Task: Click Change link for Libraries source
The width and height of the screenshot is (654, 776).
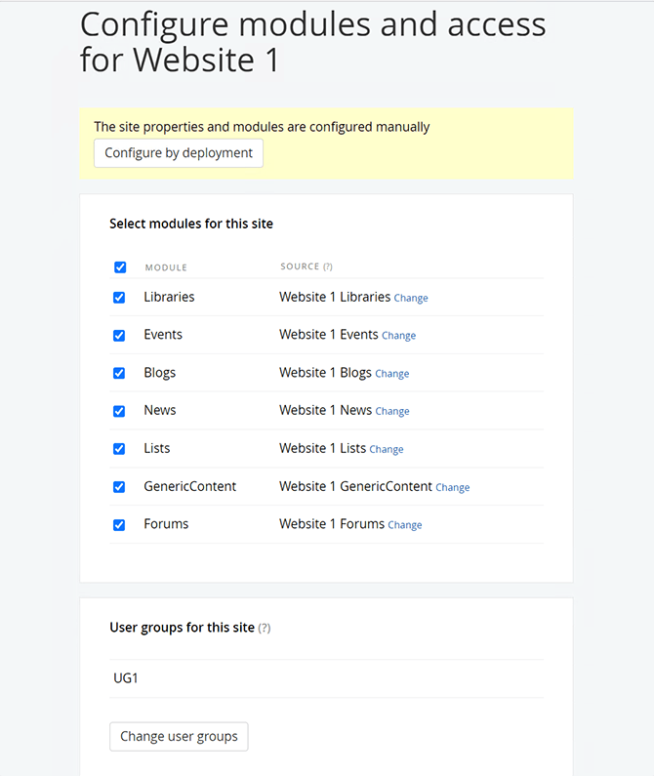Action: click(x=411, y=299)
